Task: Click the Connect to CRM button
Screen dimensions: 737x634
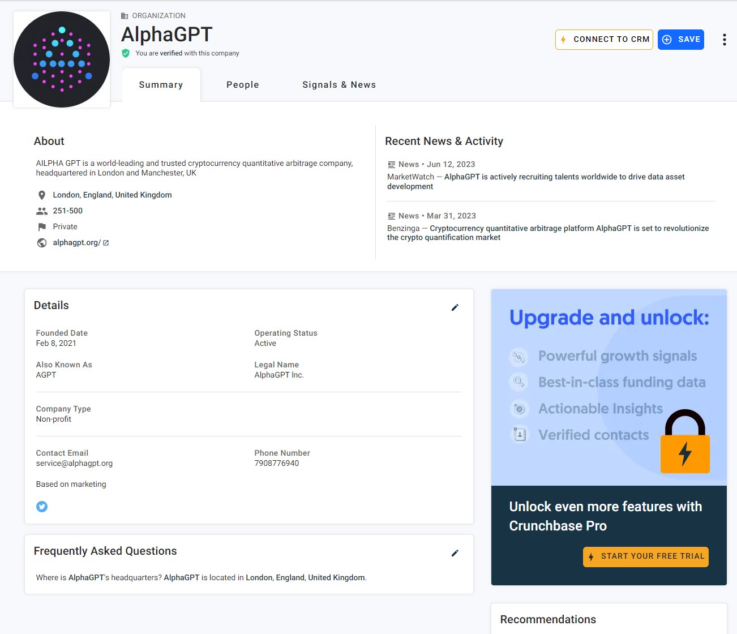Action: (x=603, y=40)
